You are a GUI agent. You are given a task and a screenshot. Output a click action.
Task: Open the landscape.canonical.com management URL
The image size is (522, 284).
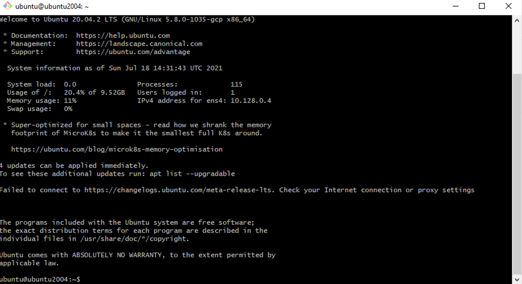point(139,44)
